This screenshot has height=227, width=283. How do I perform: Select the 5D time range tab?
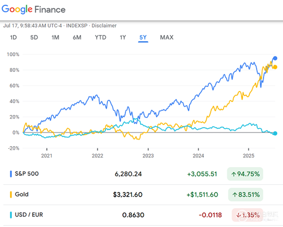click(x=34, y=37)
